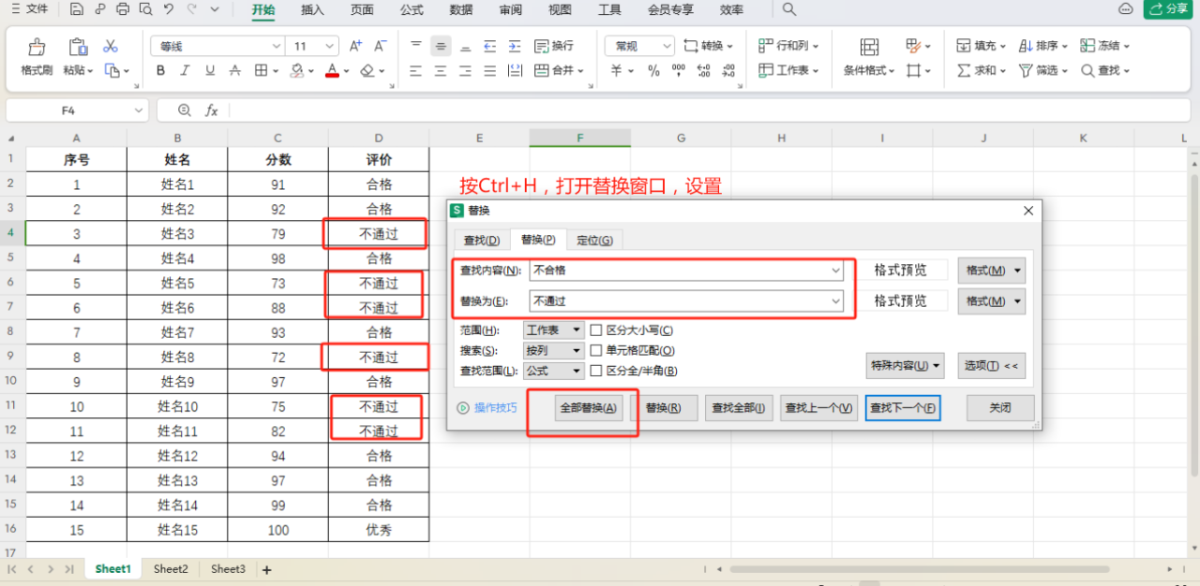Click the Middle vertical align icon
The image size is (1200, 586).
441,46
